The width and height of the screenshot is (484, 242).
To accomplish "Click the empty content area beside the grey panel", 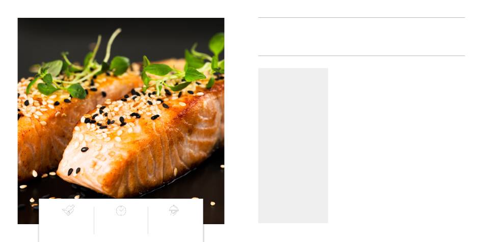I will click(x=396, y=145).
